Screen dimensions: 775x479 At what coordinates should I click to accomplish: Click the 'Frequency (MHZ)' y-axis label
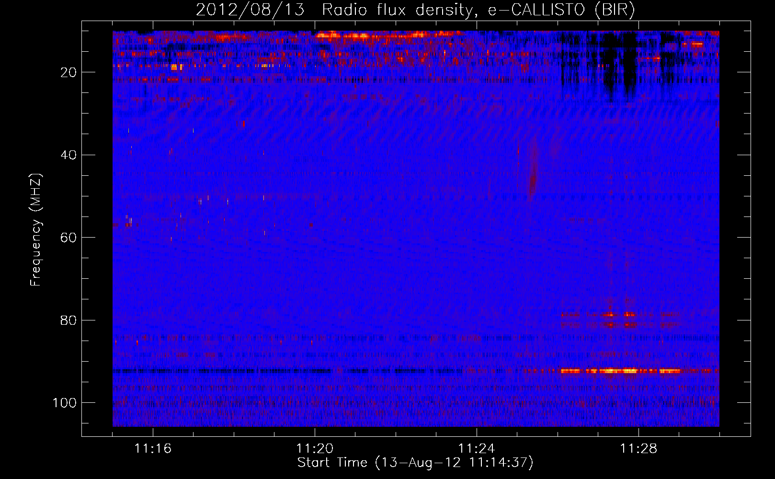[36, 230]
